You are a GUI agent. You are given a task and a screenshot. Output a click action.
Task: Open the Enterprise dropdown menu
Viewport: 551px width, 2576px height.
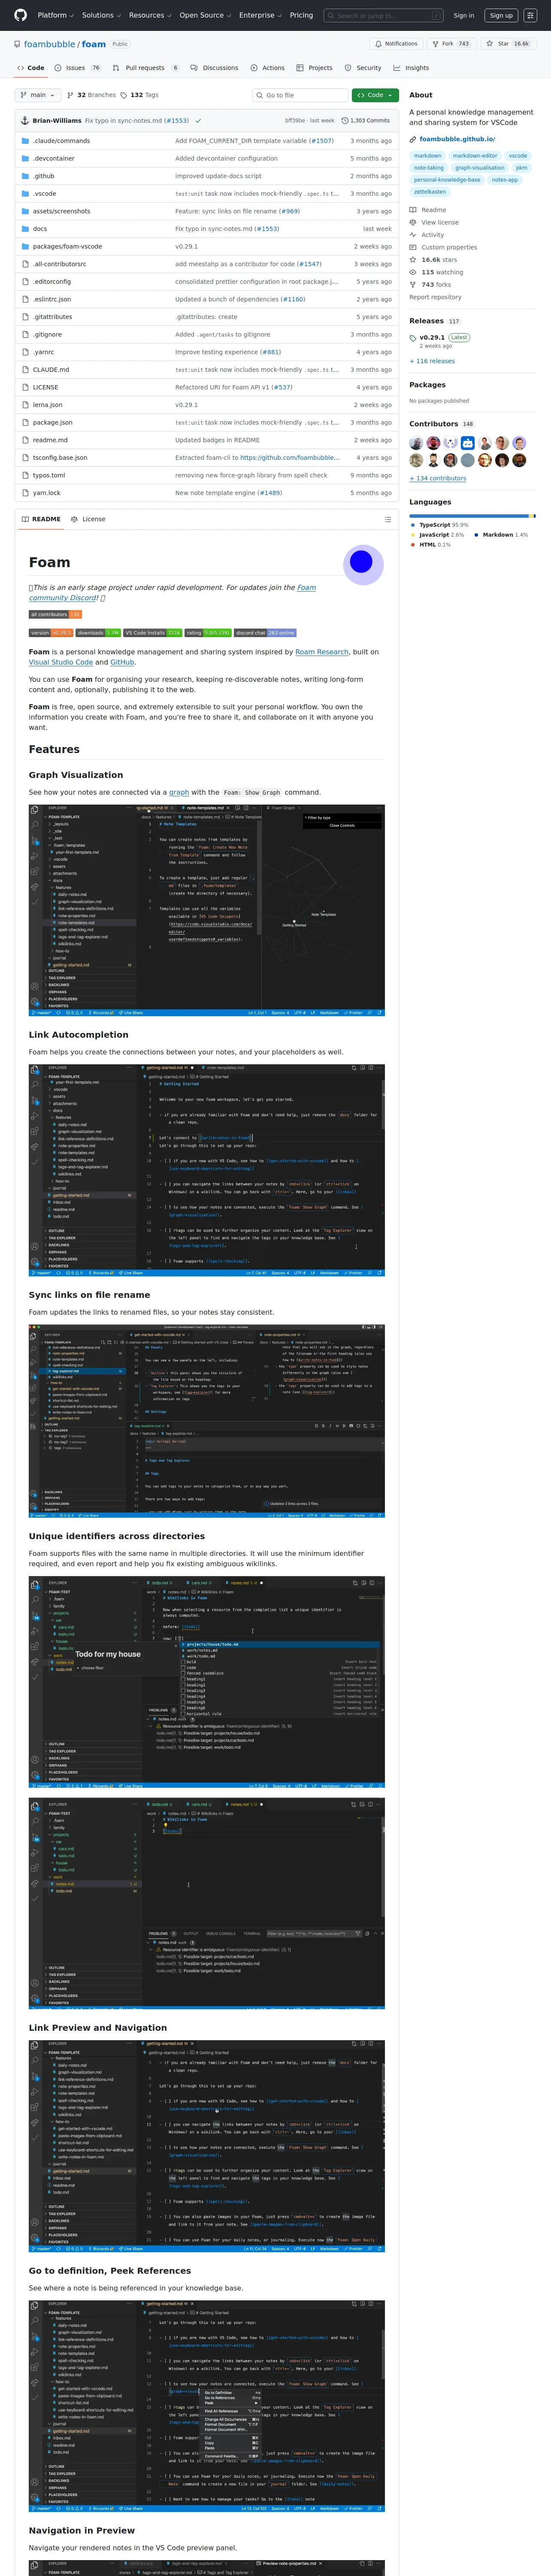(260, 15)
